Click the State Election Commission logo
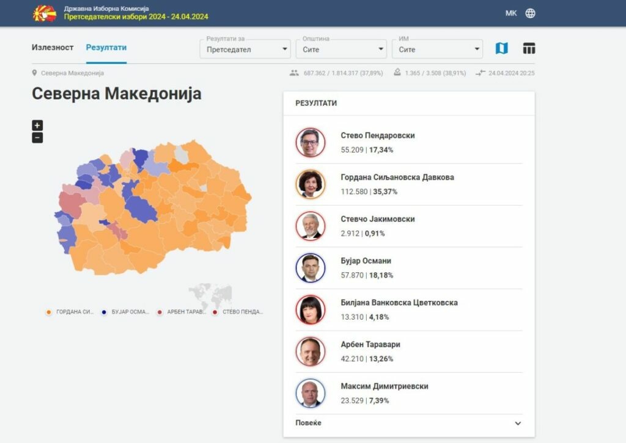 tap(44, 13)
